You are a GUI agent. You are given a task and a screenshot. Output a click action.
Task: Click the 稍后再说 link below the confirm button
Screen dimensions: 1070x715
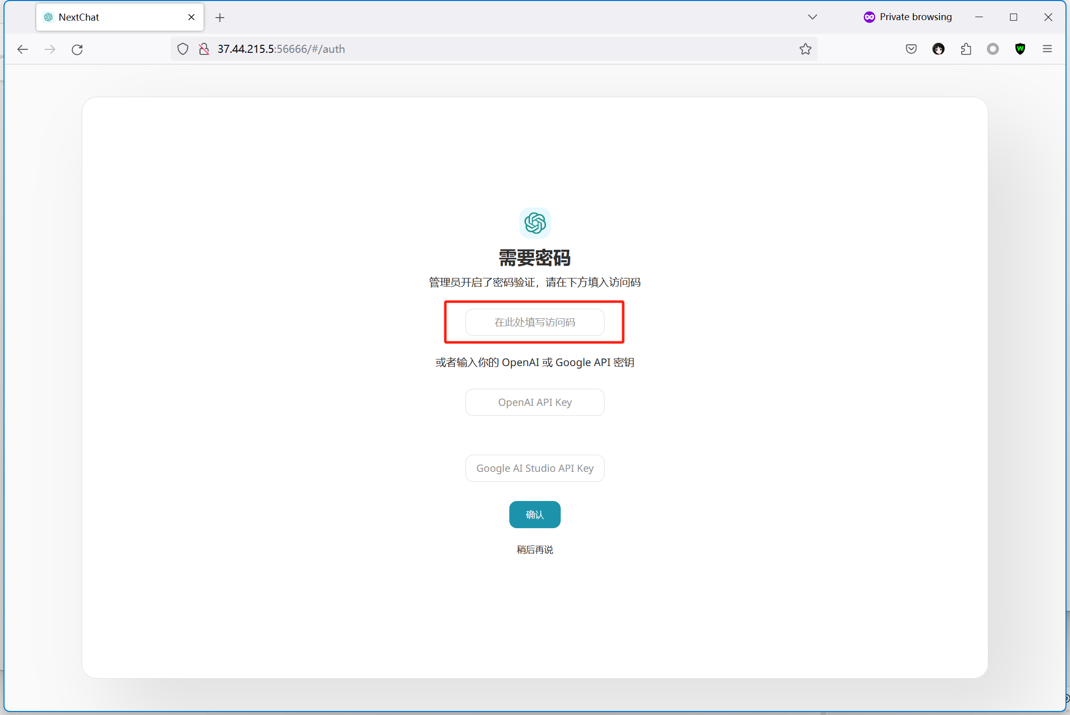pos(535,549)
